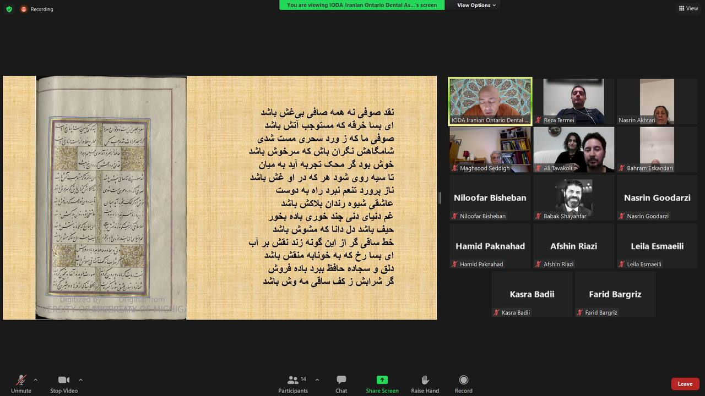
Task: Click the poem line "عاشقی شیوه رندان بلاکش باشد"
Action: tap(338, 203)
